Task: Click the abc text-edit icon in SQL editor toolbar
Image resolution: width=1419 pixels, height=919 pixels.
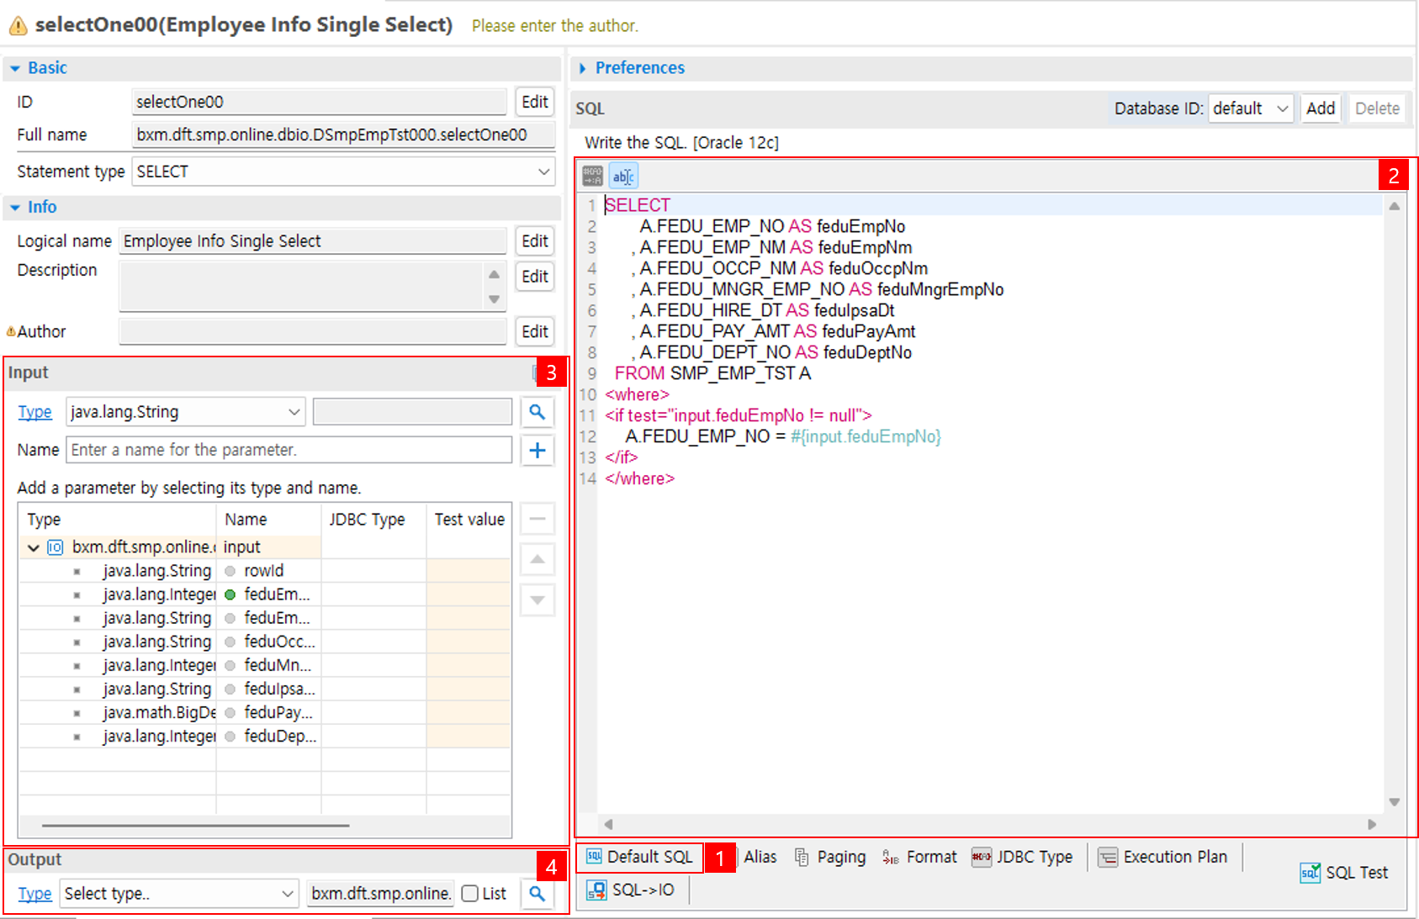Action: pos(623,175)
